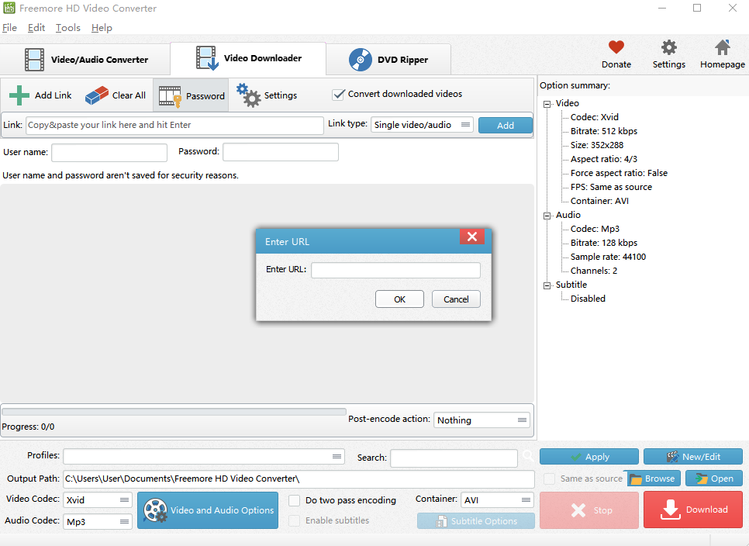Screen dimensions: 749x546
Task: Select 'Channels: 2' tree row
Action: (x=594, y=271)
